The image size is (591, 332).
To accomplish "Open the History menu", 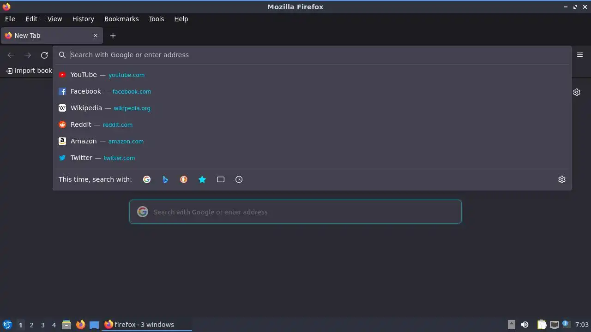I will coord(83,19).
